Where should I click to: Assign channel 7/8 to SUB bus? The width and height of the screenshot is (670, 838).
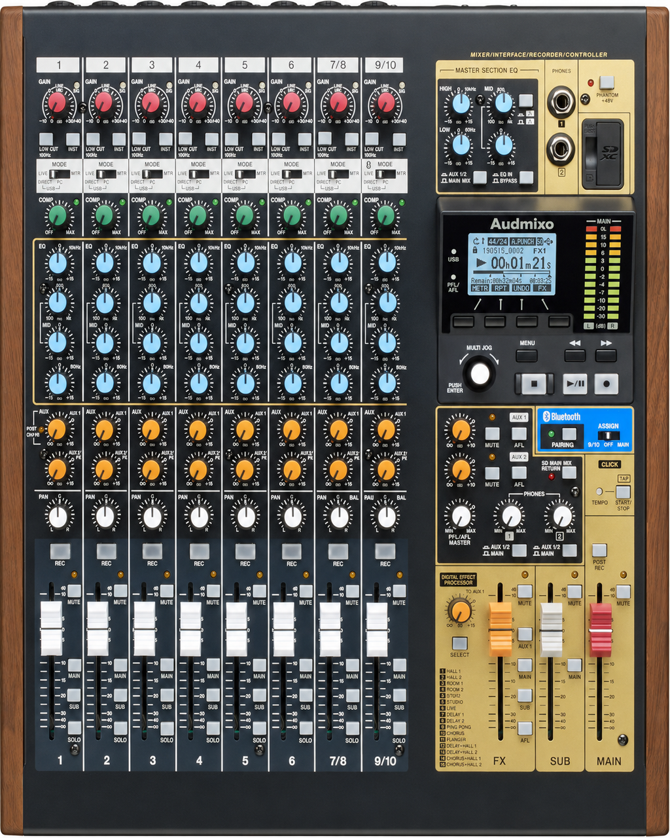tap(352, 695)
